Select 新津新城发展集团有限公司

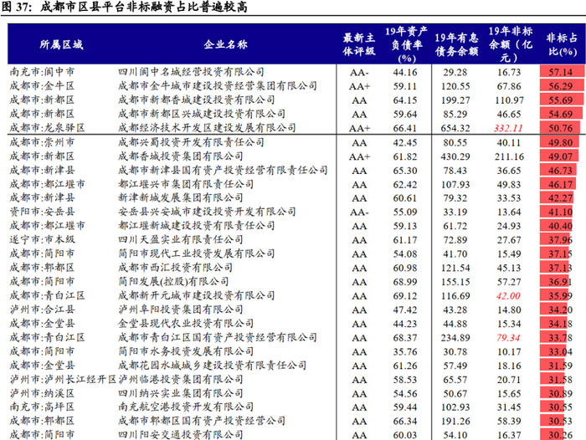point(181,197)
